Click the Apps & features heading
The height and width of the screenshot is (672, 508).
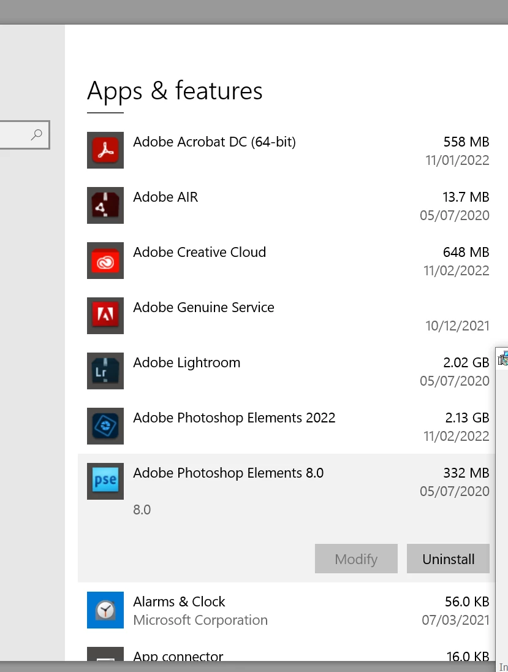(x=175, y=91)
